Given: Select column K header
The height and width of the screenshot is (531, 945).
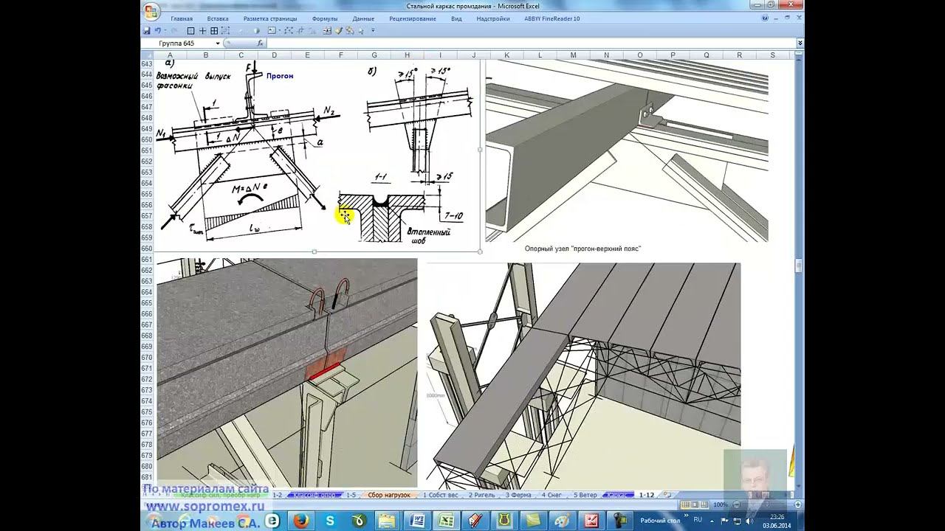Looking at the screenshot, I should (507, 55).
